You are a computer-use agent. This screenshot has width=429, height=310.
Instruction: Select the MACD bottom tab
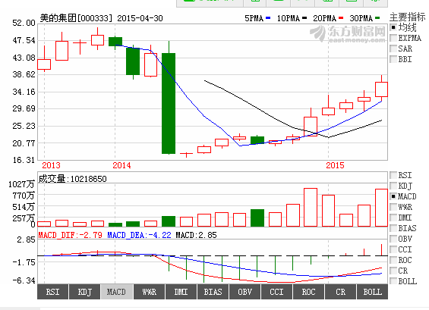click(117, 292)
